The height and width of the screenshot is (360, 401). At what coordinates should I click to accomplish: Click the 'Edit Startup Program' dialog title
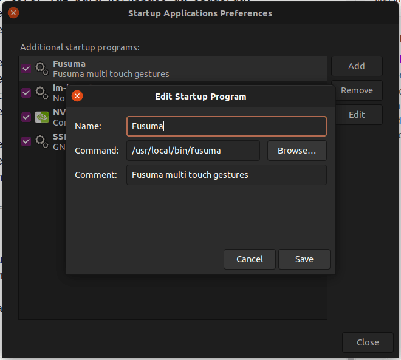[x=200, y=97]
